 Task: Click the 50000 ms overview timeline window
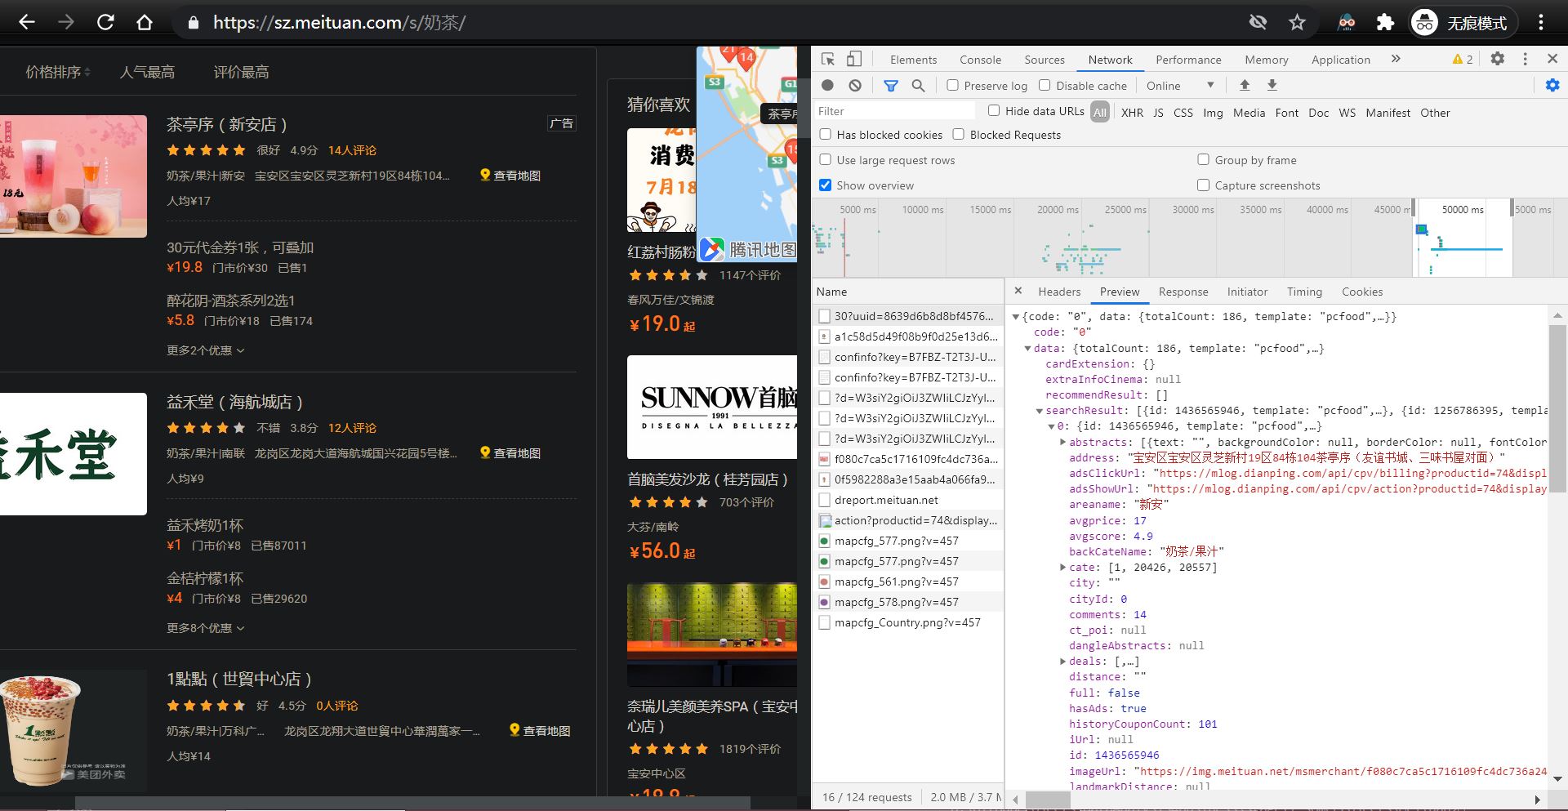(1463, 237)
